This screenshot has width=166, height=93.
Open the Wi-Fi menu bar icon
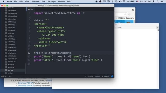(x=124, y=2)
